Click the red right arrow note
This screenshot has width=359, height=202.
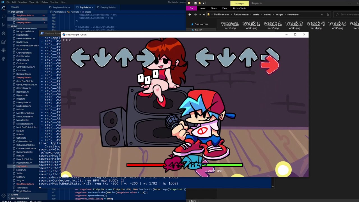[270, 65]
